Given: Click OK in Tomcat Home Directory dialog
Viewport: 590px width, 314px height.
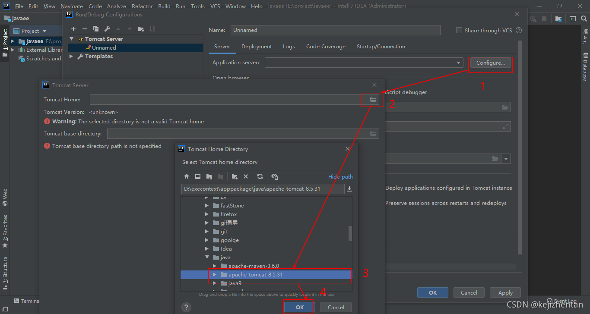Looking at the screenshot, I should click(300, 307).
